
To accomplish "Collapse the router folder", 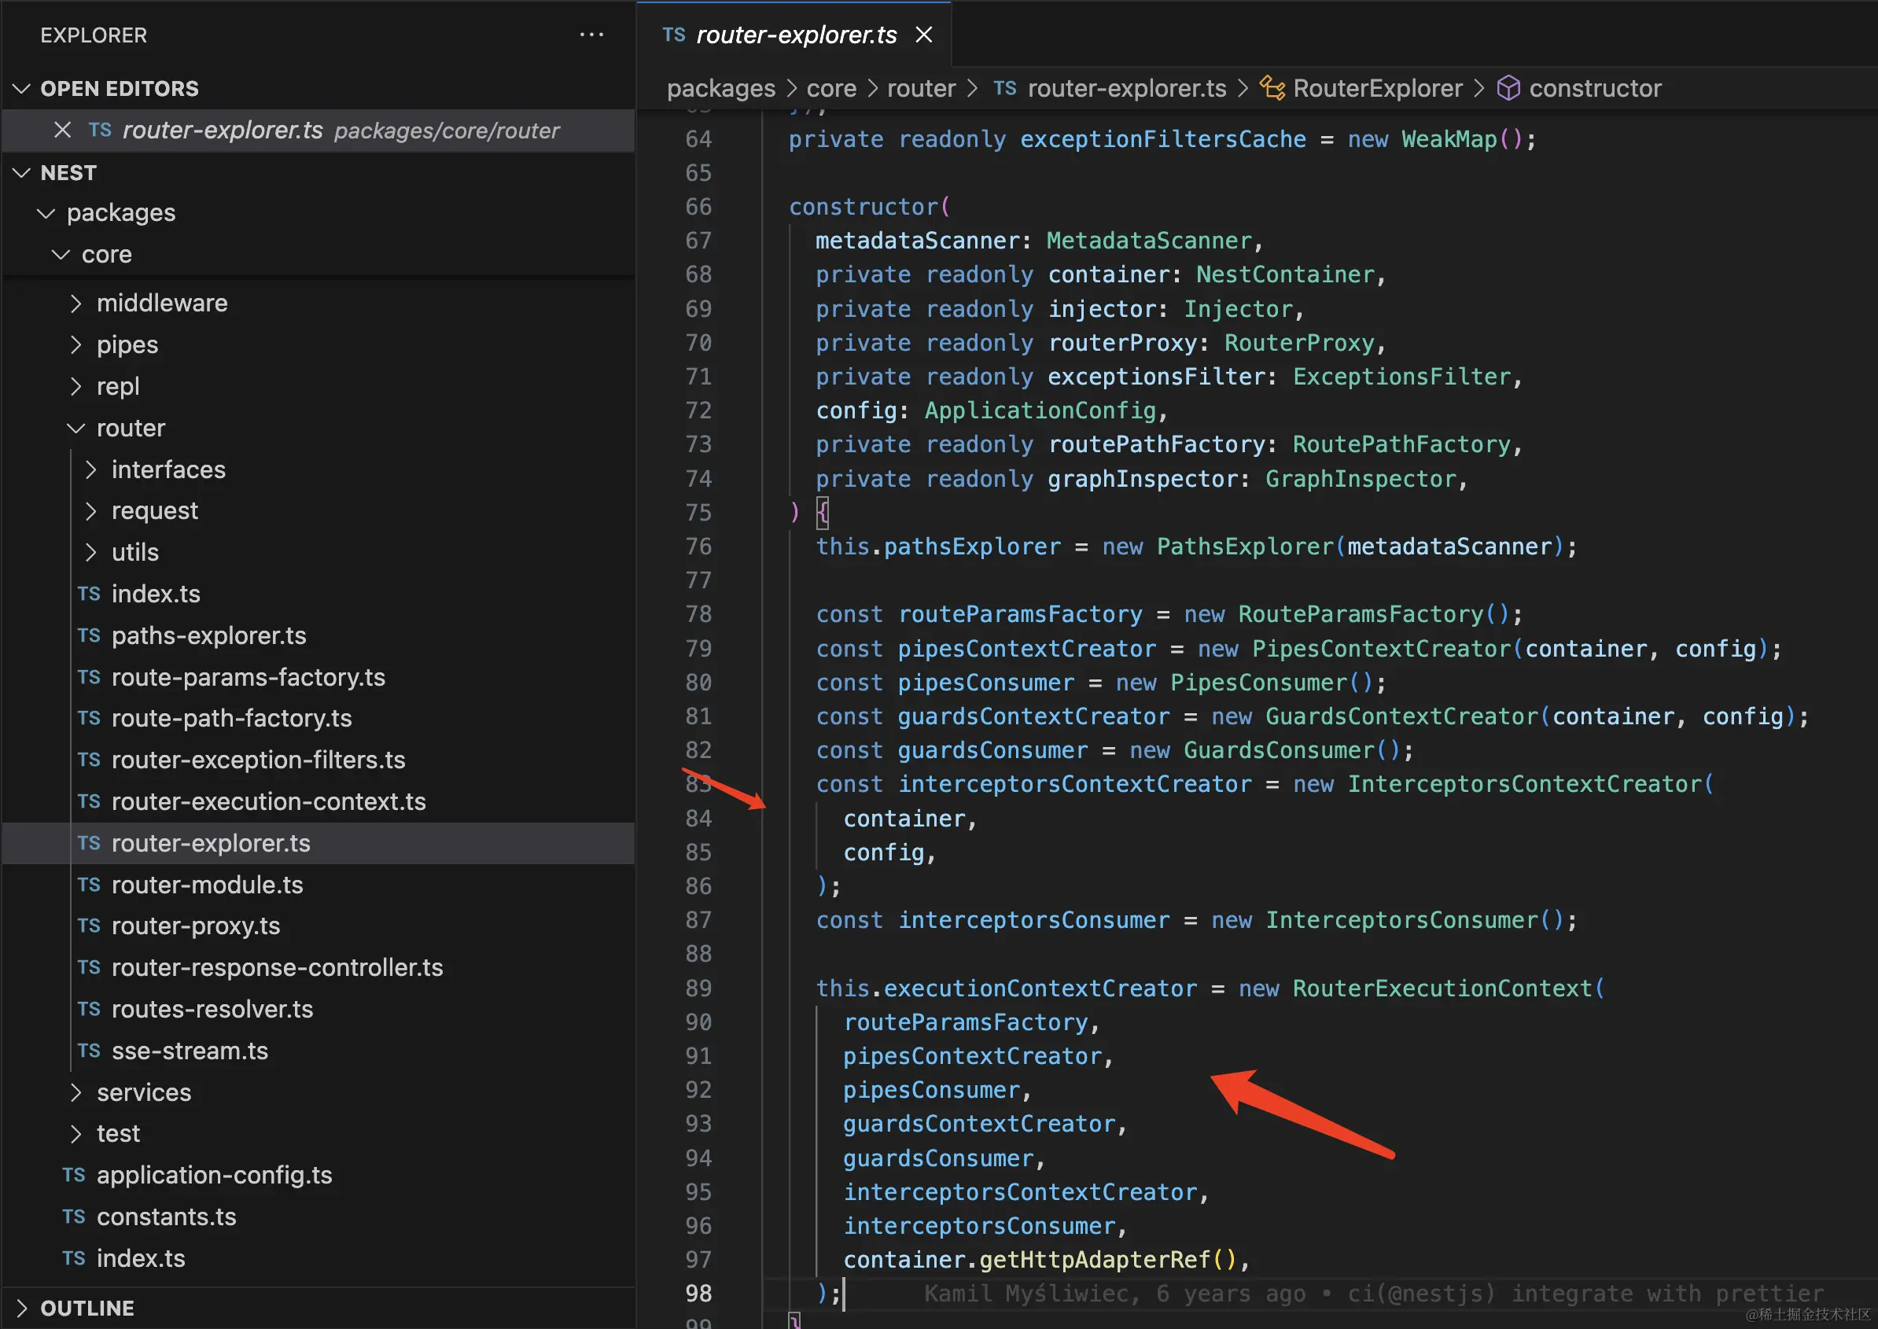I will click(76, 428).
